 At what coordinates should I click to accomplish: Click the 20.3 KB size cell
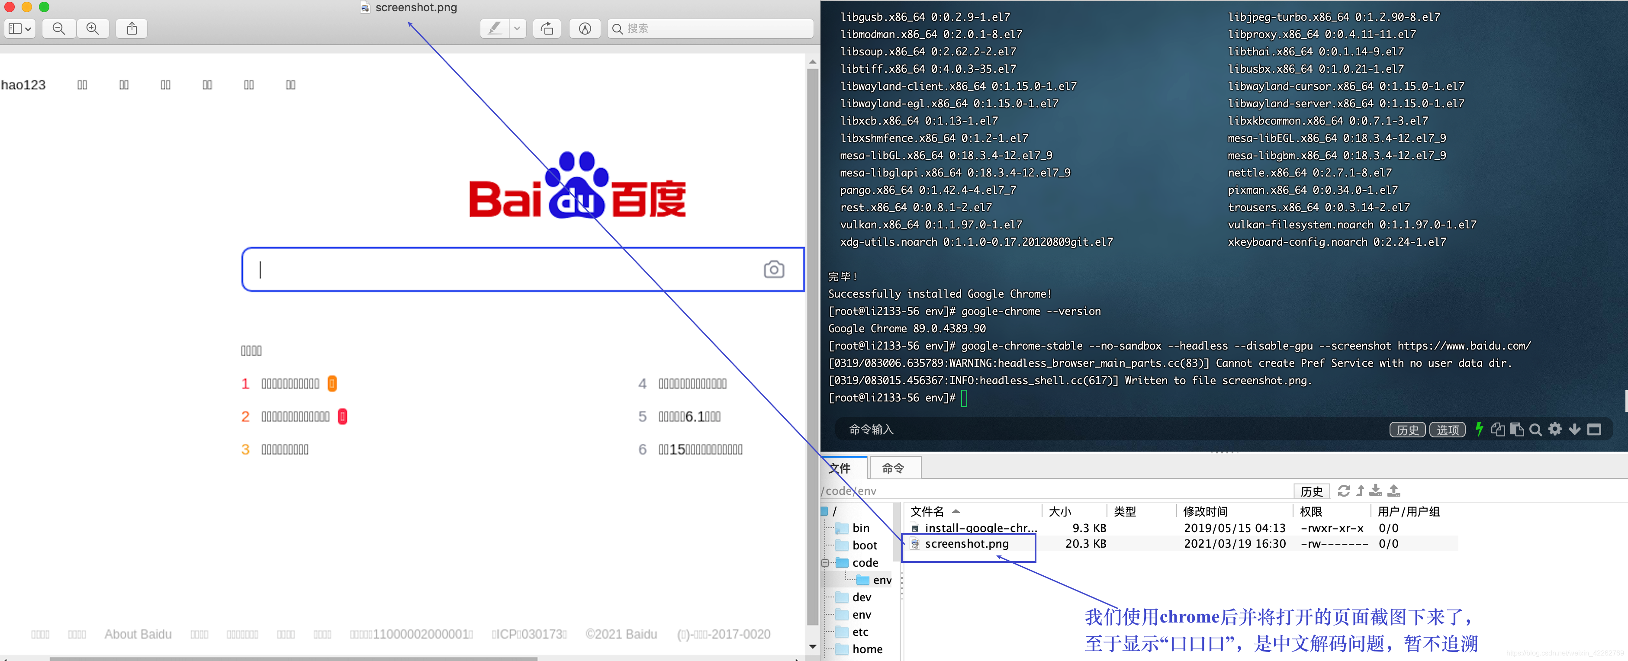click(1085, 543)
